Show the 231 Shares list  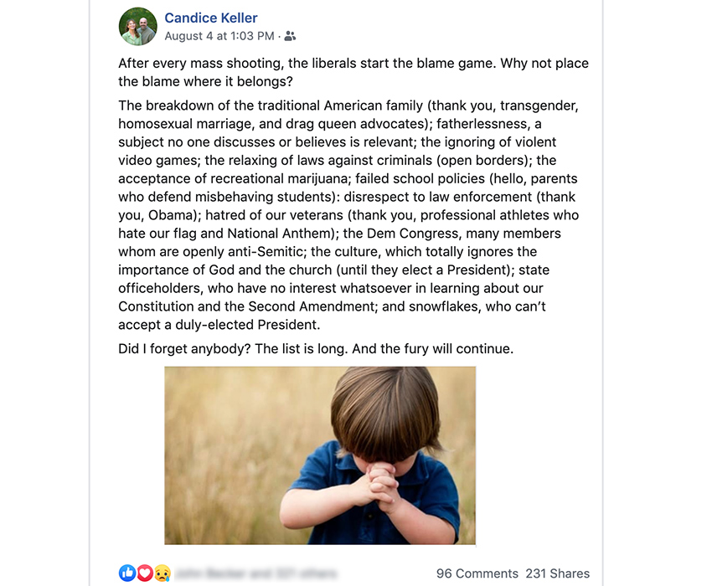pos(557,573)
